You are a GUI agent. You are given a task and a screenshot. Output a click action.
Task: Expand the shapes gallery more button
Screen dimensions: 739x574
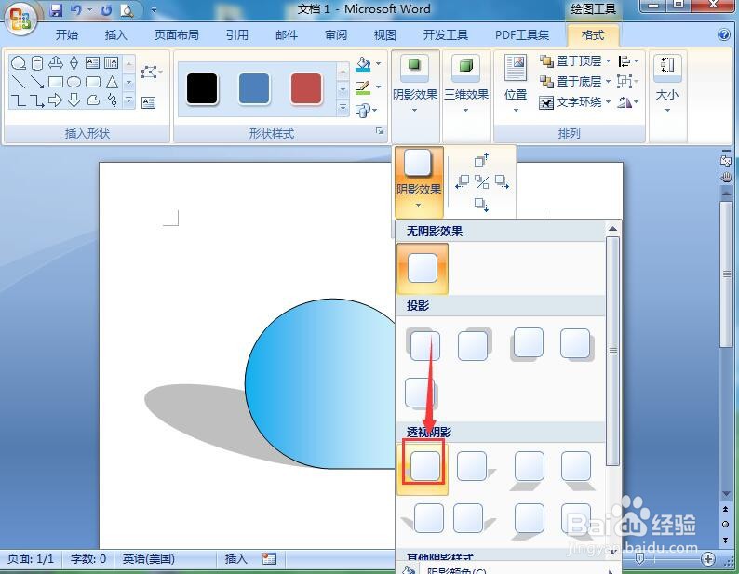[x=128, y=100]
